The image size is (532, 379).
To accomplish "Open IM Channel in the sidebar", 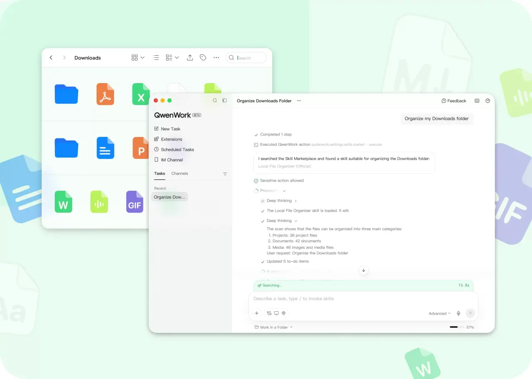I will 168,160.
